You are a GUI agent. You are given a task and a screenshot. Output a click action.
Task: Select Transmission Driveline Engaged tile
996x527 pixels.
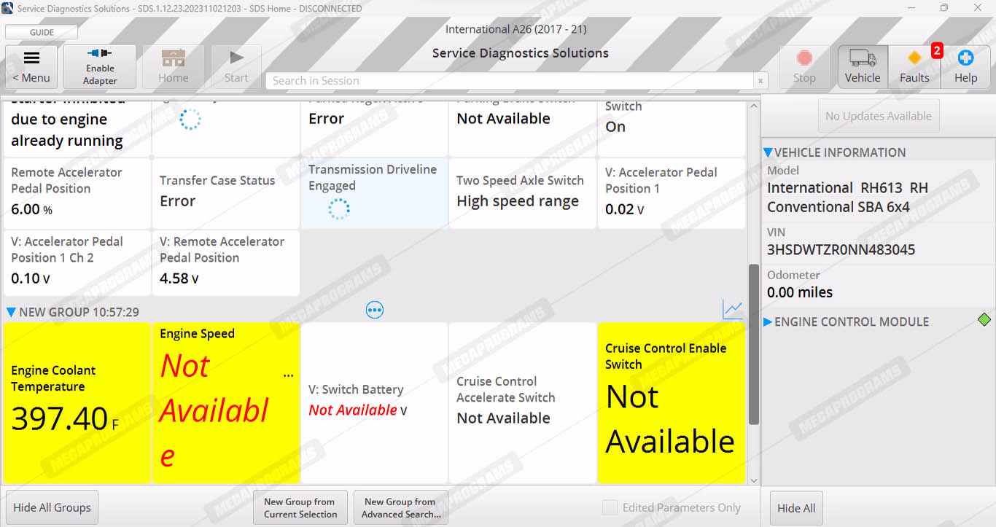374,193
